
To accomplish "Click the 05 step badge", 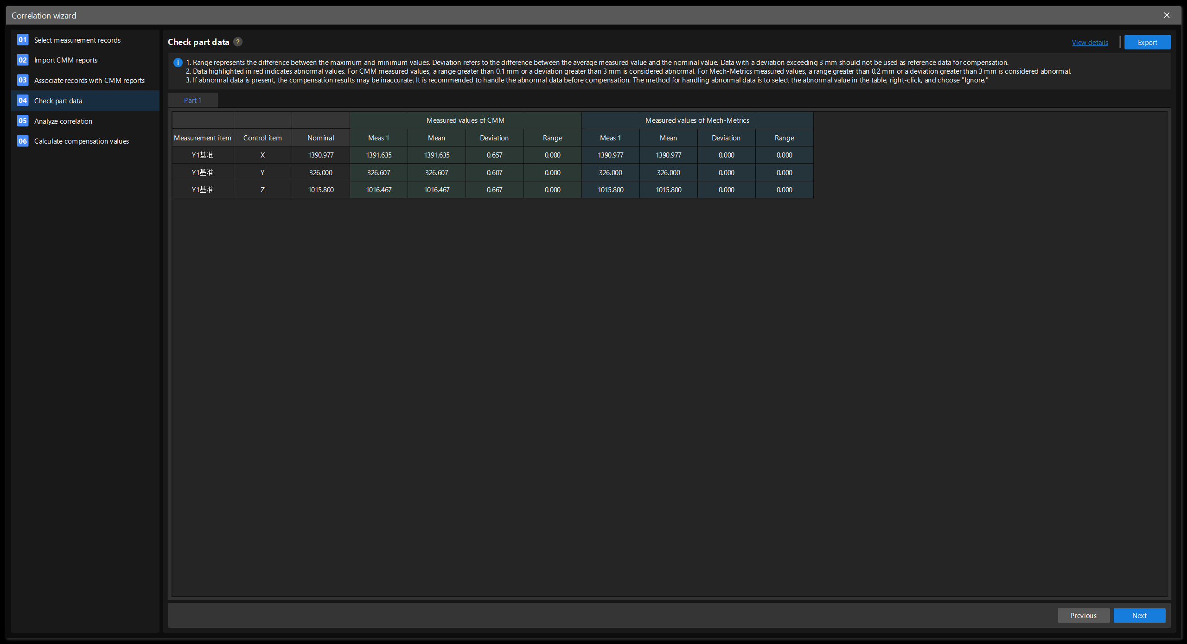I will tap(22, 121).
